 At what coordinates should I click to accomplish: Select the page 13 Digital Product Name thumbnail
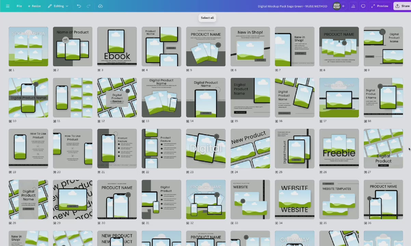(161, 98)
